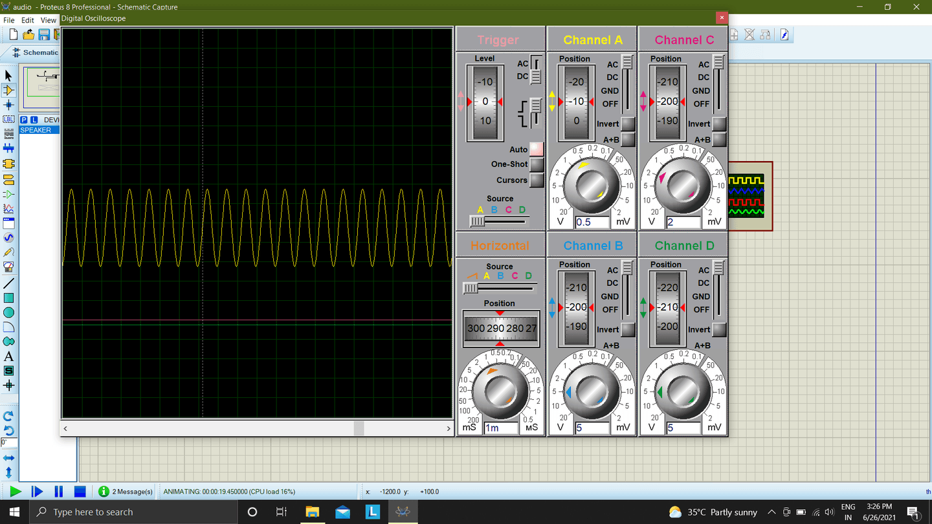The height and width of the screenshot is (524, 932).
Task: Pick the 2D Symbols 'S' tool
Action: click(x=8, y=371)
